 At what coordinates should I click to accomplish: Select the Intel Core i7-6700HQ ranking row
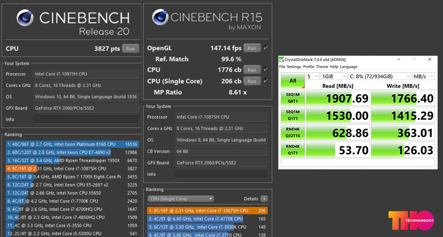point(72,209)
